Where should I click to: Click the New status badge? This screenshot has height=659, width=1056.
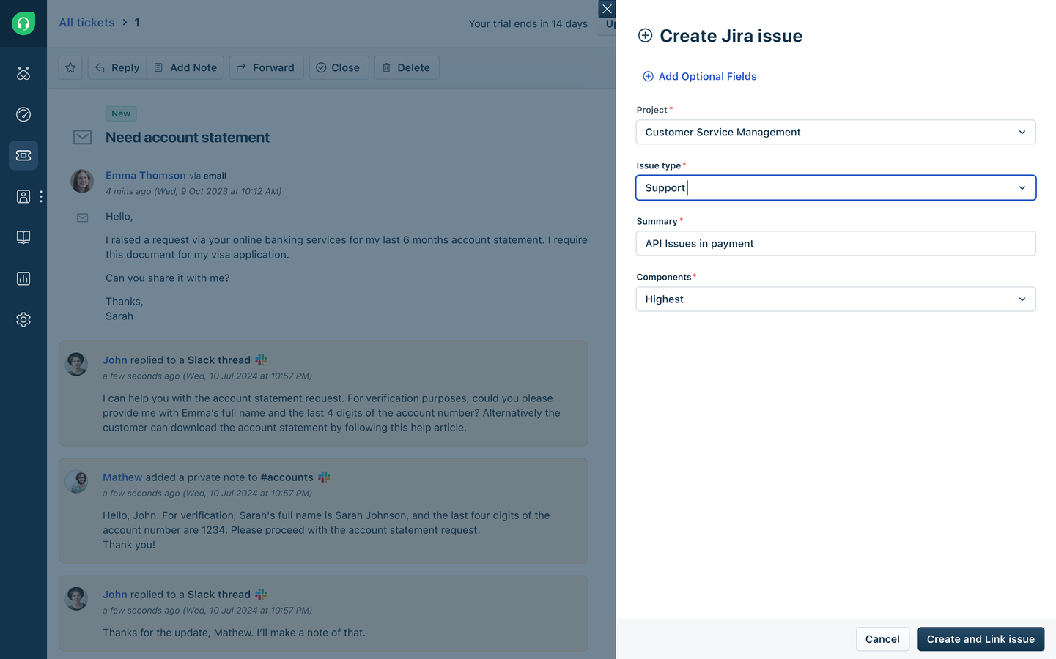(x=121, y=113)
